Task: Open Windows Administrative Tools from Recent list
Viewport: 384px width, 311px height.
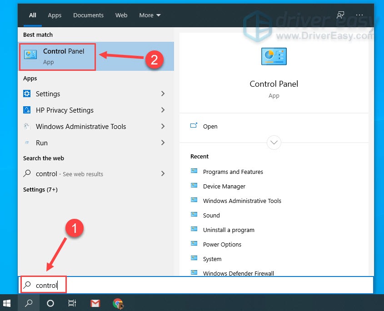Action: click(x=242, y=201)
